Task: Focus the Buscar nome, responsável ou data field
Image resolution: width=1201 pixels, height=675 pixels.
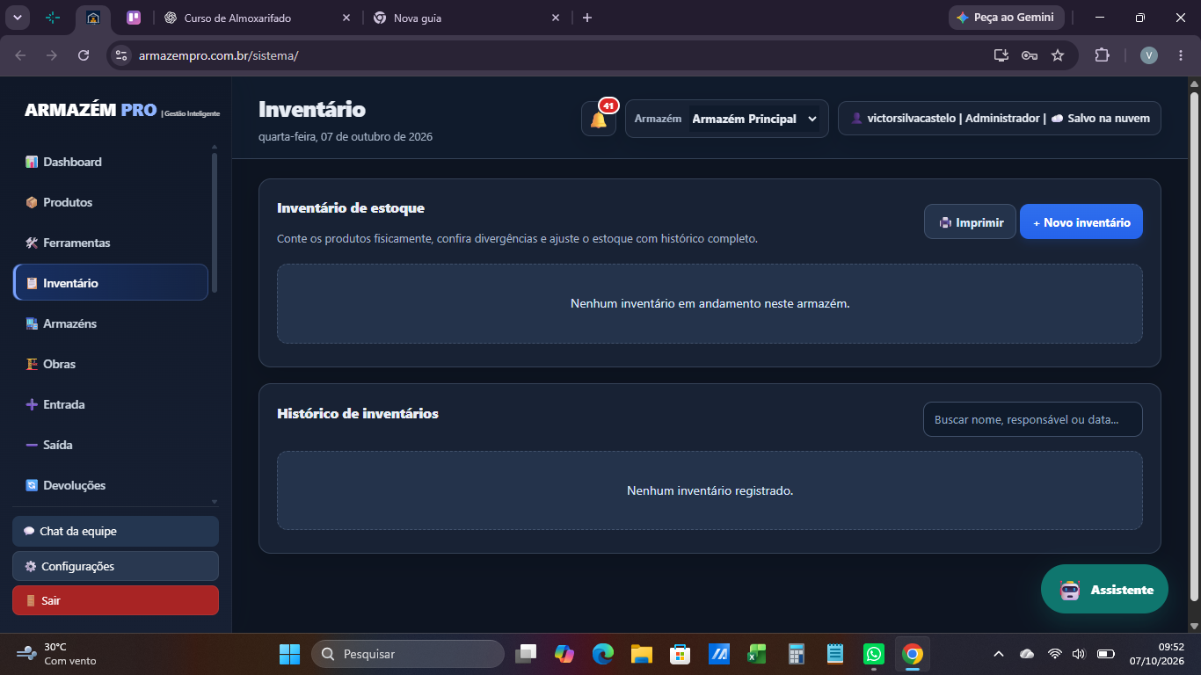Action: 1033,419
